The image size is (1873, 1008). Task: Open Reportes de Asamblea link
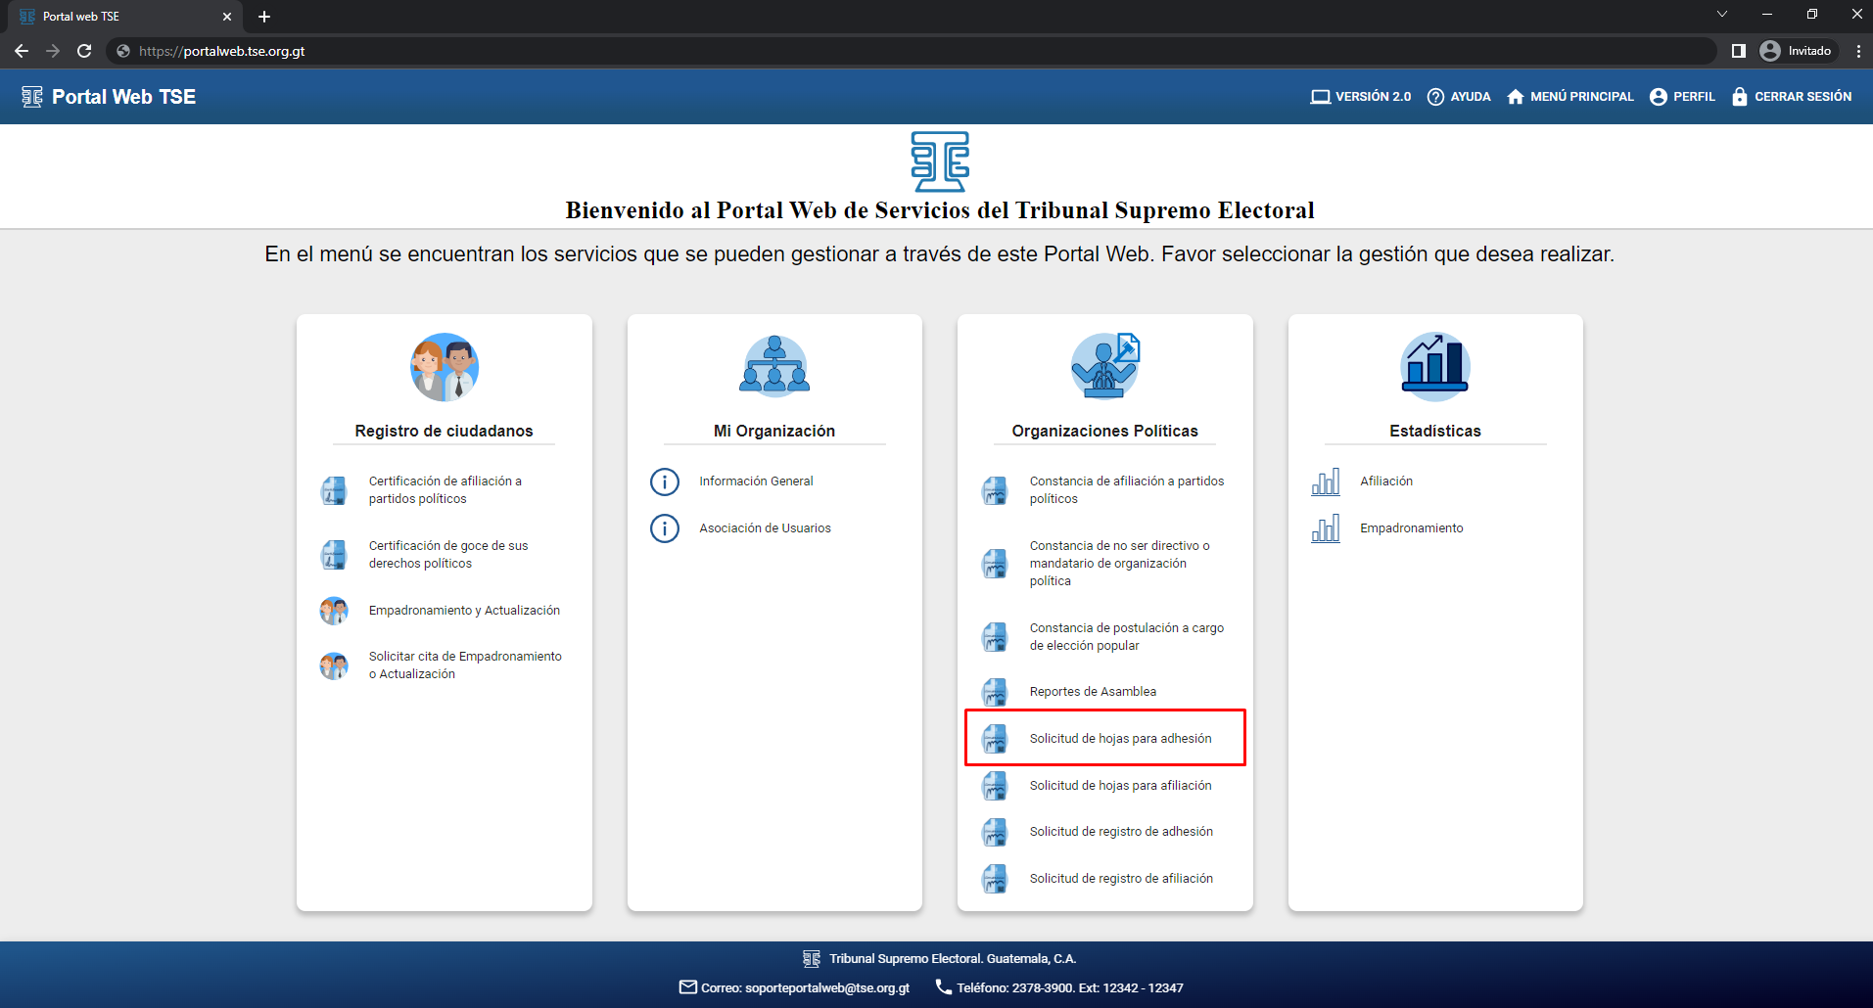point(1093,692)
